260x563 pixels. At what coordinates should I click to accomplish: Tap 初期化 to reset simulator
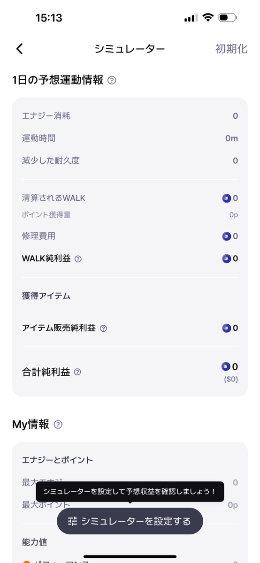click(231, 49)
